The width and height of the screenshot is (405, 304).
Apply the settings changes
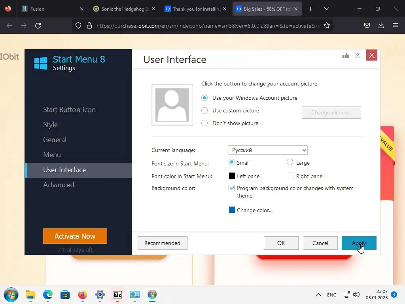point(359,243)
